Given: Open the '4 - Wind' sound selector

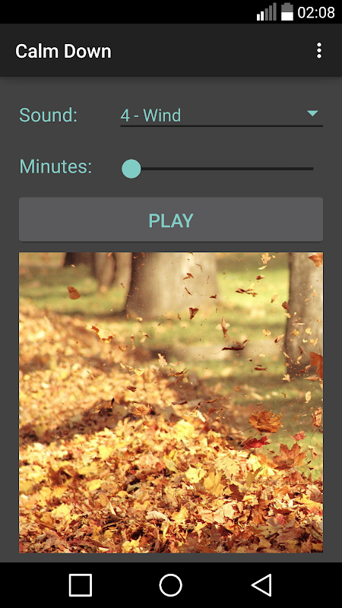Looking at the screenshot, I should click(221, 116).
